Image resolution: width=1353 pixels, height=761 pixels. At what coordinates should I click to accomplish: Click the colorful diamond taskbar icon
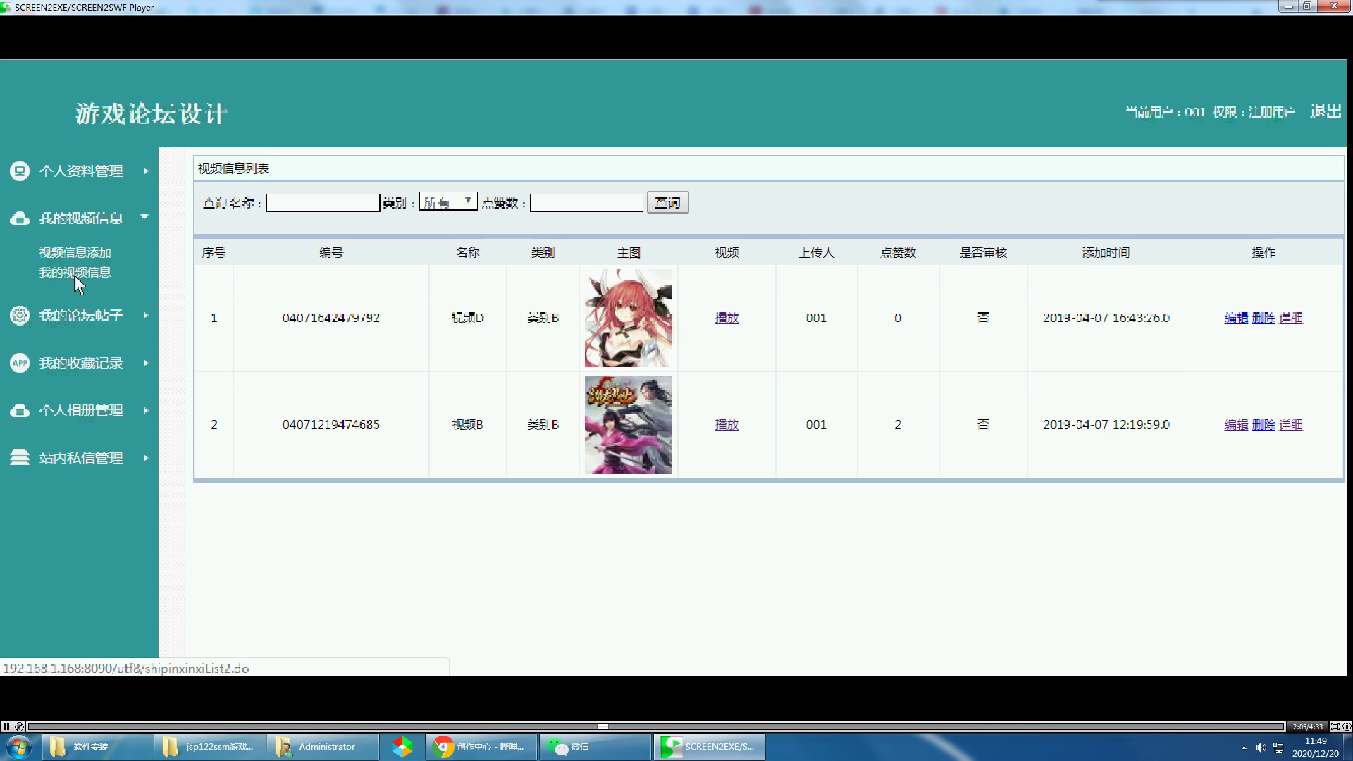tap(402, 747)
